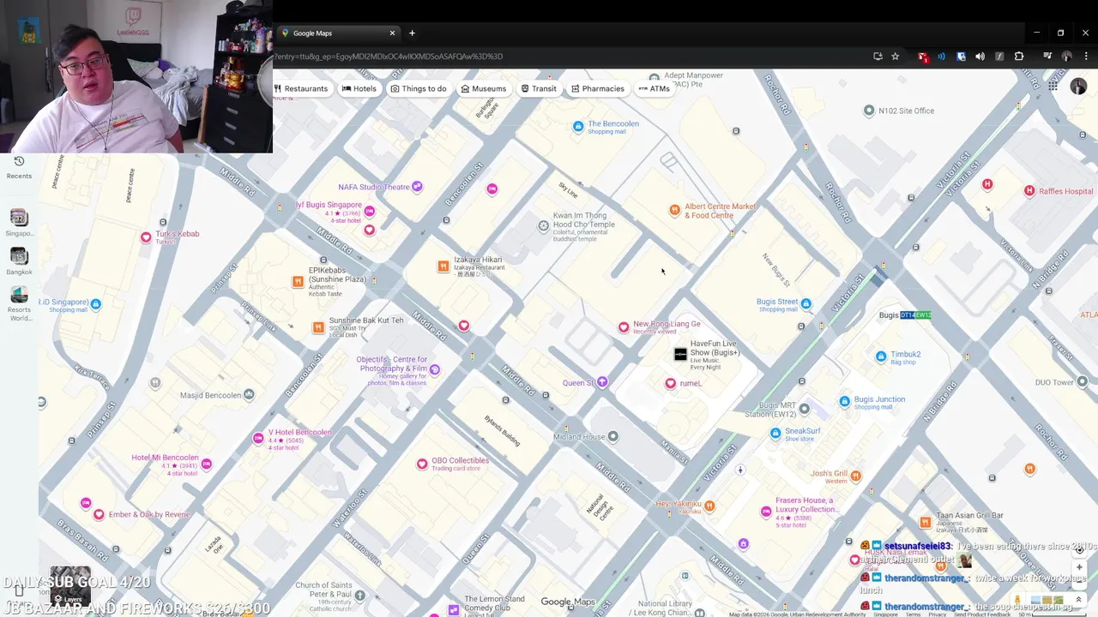
Task: Click the Hey! Yakiniku restaurant marker
Action: pos(709,506)
